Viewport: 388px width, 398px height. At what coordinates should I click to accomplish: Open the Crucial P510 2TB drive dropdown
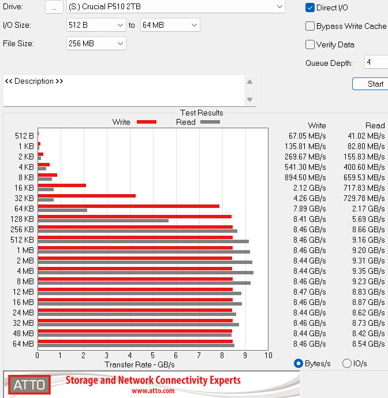coord(176,7)
